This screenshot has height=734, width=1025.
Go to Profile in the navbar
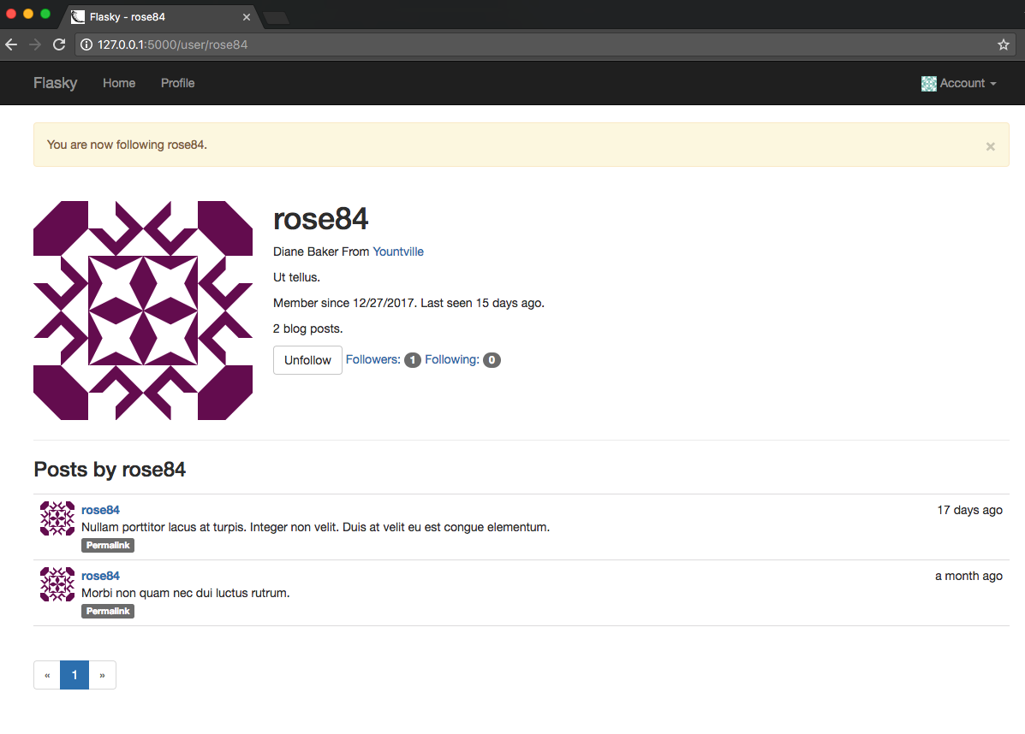coord(177,84)
